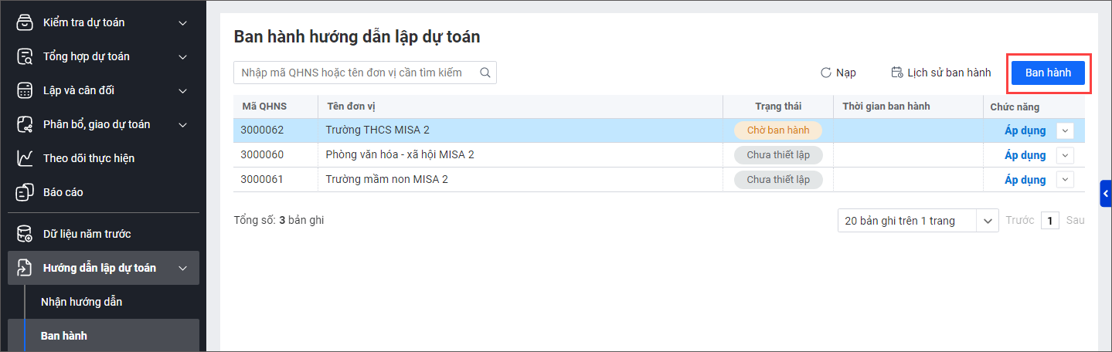The height and width of the screenshot is (352, 1112).
Task: Open action dropdown for Trường mầm non MISA 2
Action: pos(1066,180)
